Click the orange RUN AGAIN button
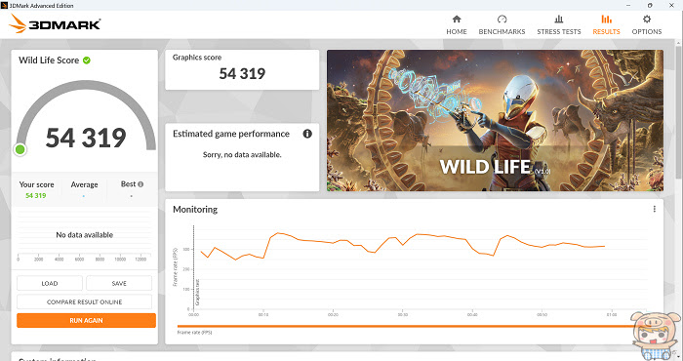Screen dimensions: 683x361 tap(86, 320)
